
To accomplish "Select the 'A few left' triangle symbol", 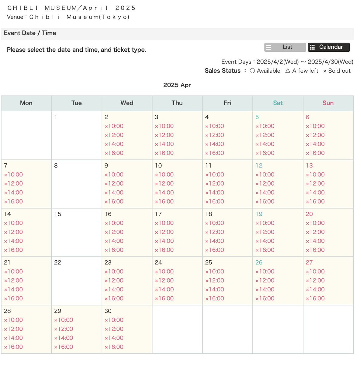I will tap(288, 71).
